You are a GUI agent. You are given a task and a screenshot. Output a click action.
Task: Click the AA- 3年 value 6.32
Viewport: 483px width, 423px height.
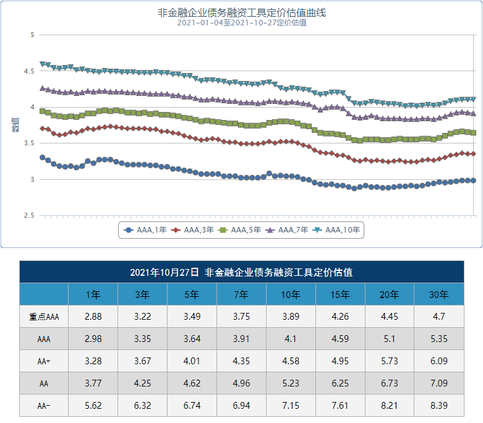click(x=142, y=405)
